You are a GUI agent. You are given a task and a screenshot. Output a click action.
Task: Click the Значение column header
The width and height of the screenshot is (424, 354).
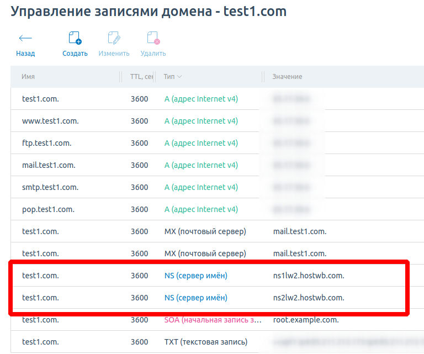tap(287, 77)
